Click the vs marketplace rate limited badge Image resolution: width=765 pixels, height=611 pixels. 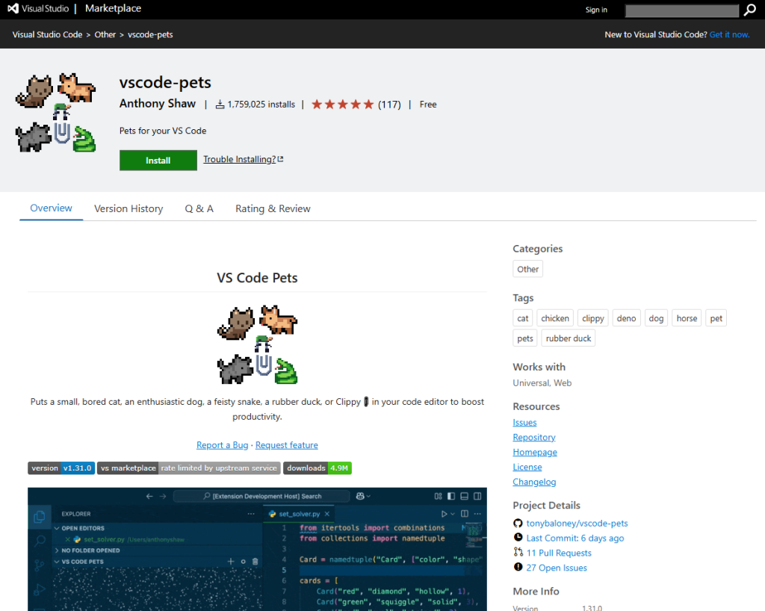coord(189,468)
